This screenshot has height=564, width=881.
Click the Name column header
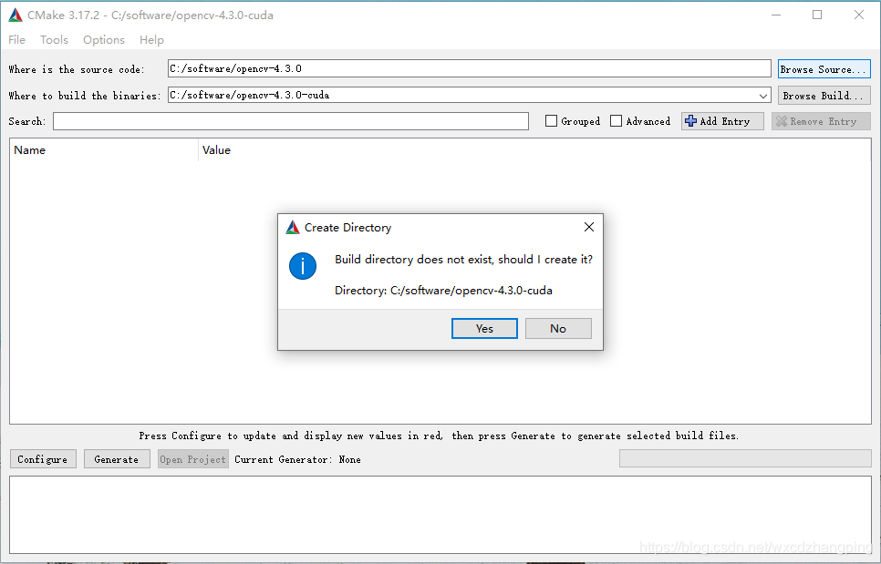coord(104,149)
